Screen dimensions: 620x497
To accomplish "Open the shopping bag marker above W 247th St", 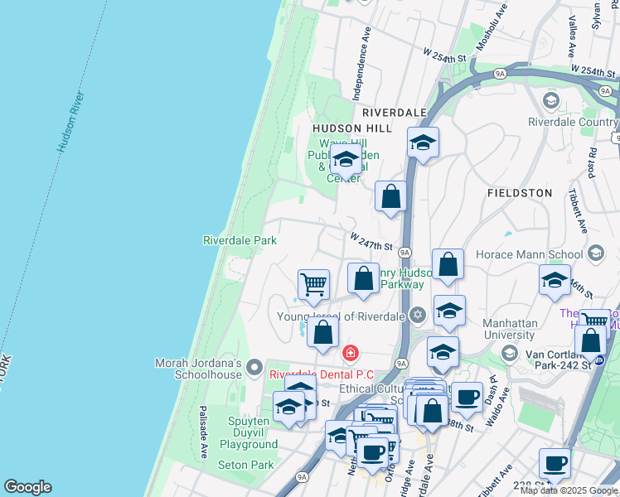I will tap(390, 199).
